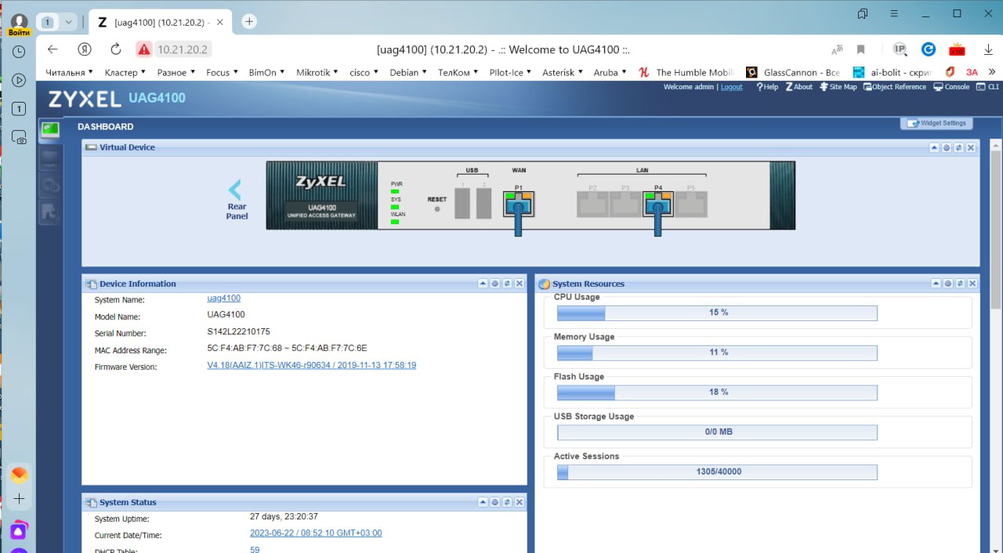This screenshot has height=553, width=1003.
Task: Refresh the System Status widget
Action: tap(507, 502)
